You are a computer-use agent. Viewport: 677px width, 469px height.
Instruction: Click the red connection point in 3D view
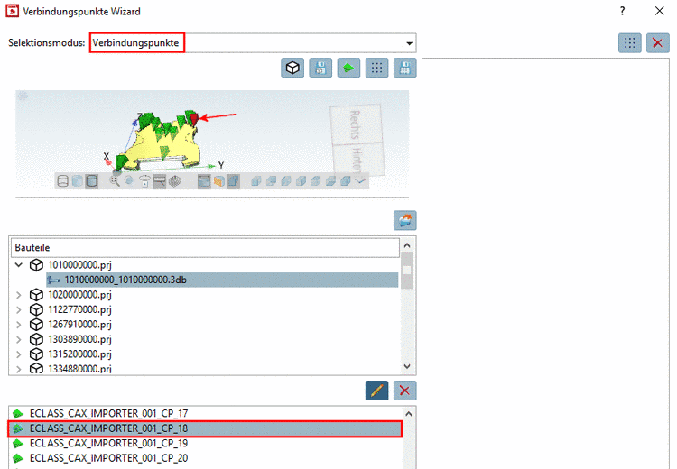tap(194, 119)
